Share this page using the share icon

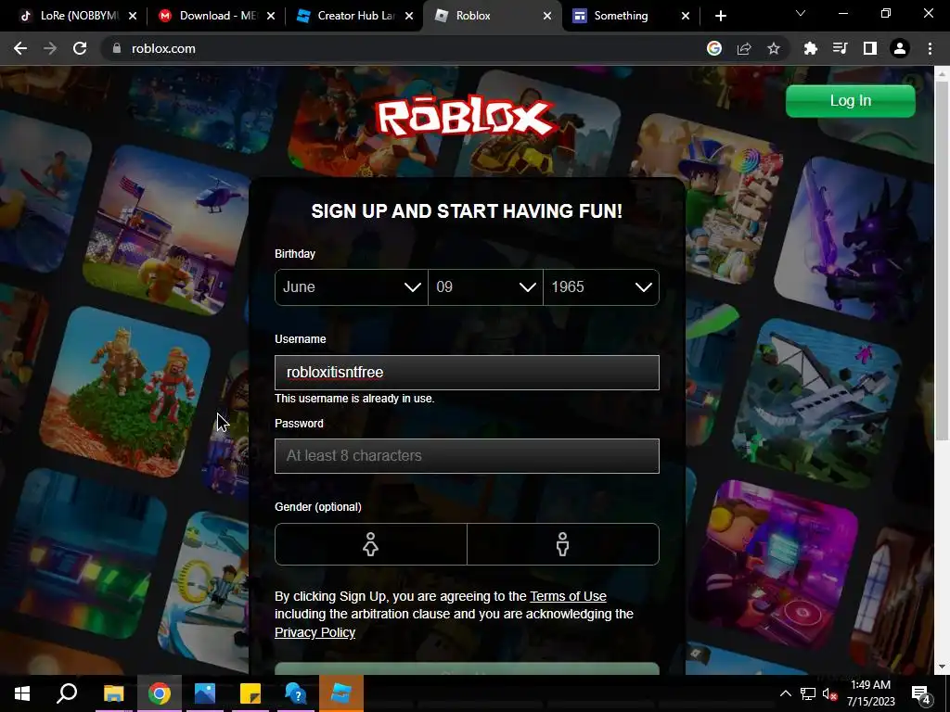(x=744, y=48)
